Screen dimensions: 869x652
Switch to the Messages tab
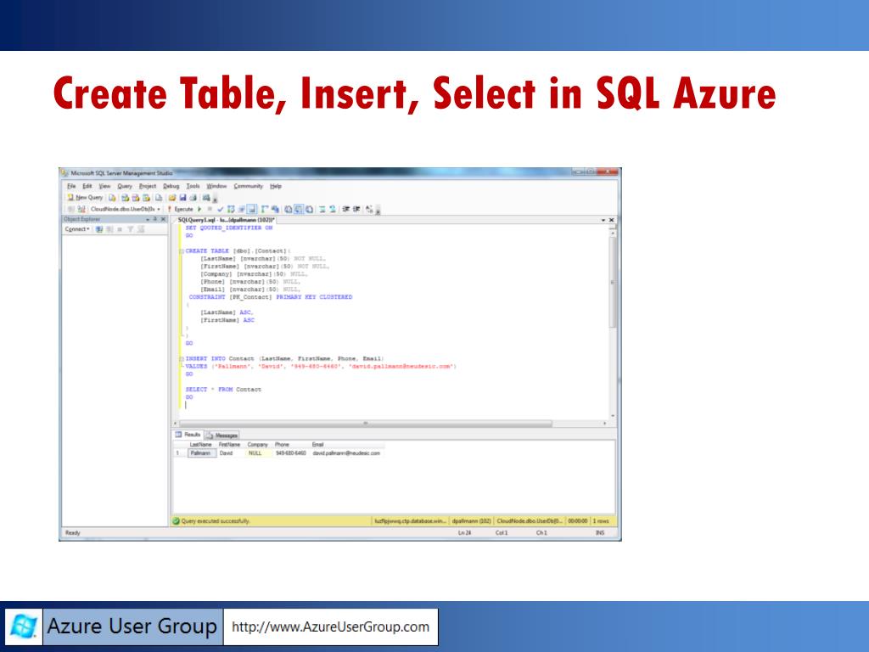pos(222,436)
